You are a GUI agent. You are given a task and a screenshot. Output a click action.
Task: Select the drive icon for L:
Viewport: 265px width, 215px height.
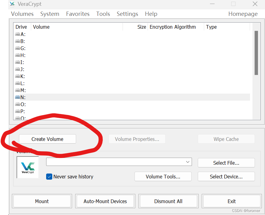point(17,83)
